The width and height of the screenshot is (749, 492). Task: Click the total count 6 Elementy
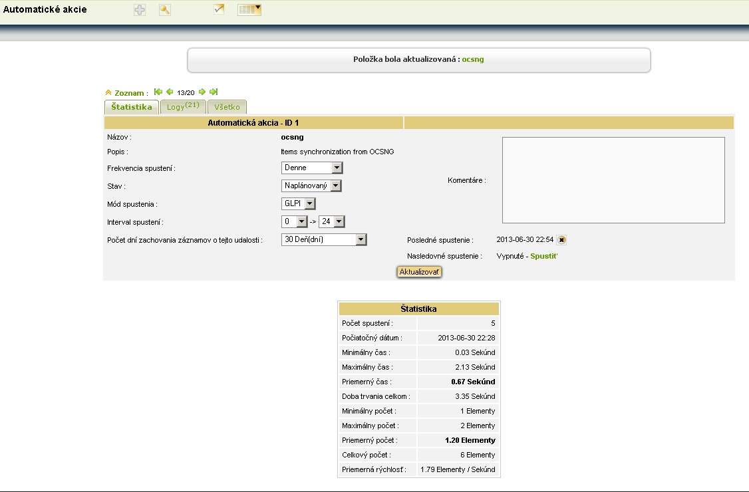tap(478, 455)
